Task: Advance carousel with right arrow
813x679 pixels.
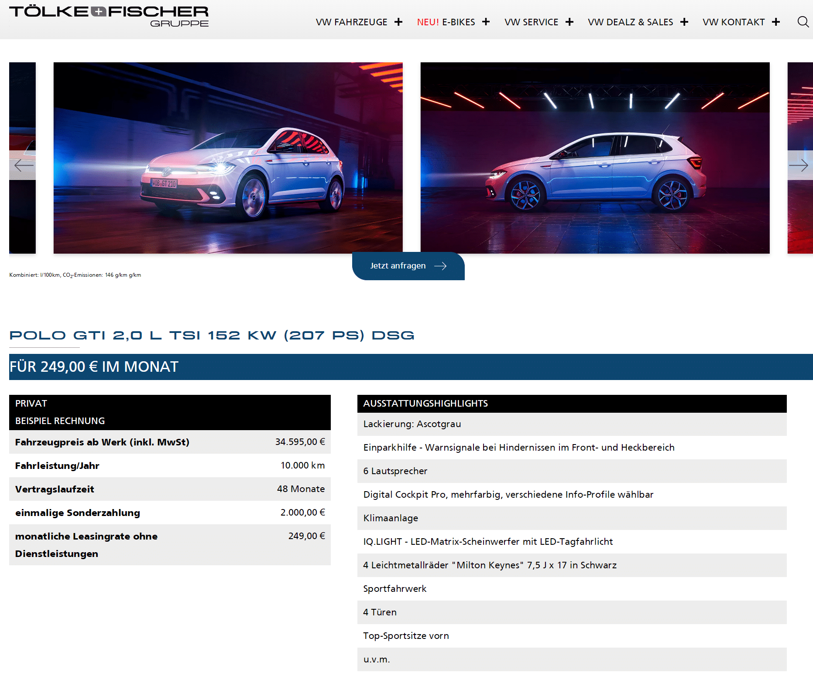Action: pos(799,165)
